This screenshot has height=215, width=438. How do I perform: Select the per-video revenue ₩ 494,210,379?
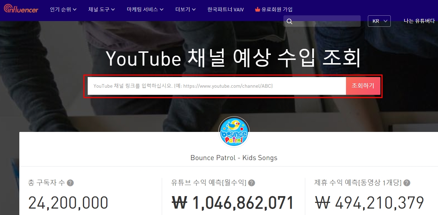pyautogui.click(x=370, y=203)
